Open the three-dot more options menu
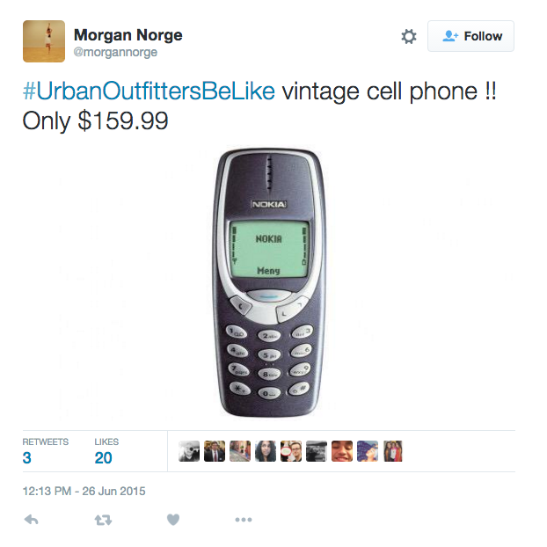 click(244, 520)
